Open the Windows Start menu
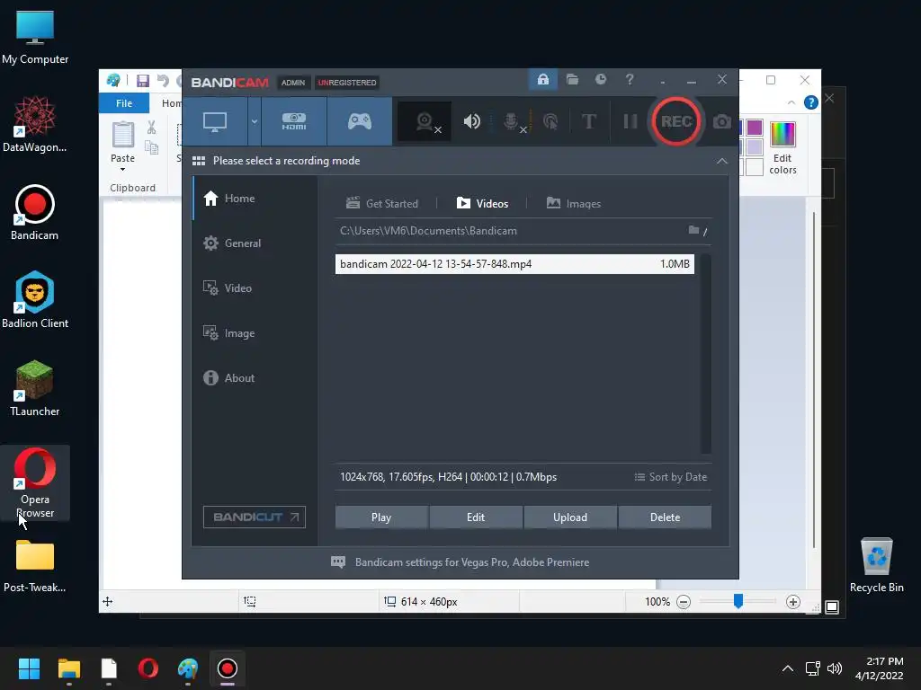This screenshot has height=690, width=921. point(29,668)
